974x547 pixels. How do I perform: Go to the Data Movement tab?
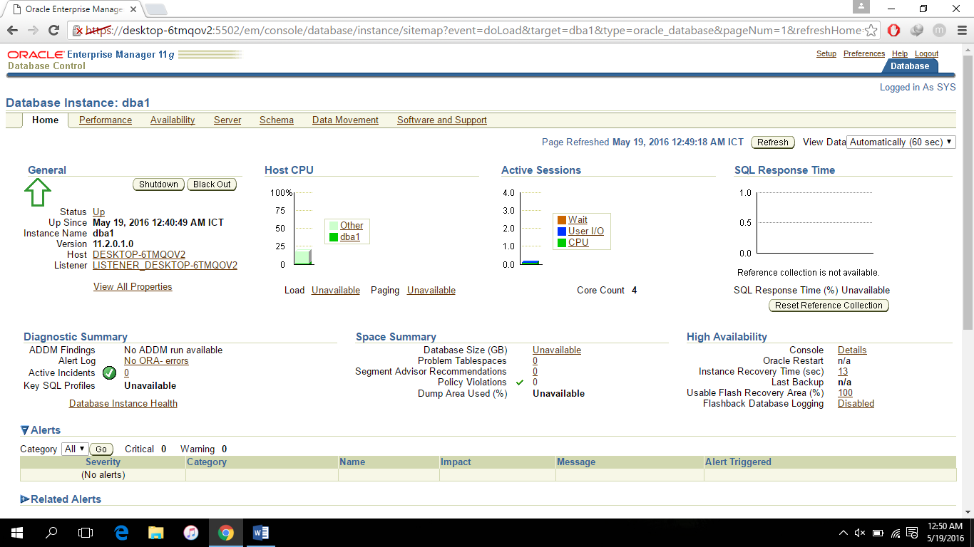pos(345,120)
